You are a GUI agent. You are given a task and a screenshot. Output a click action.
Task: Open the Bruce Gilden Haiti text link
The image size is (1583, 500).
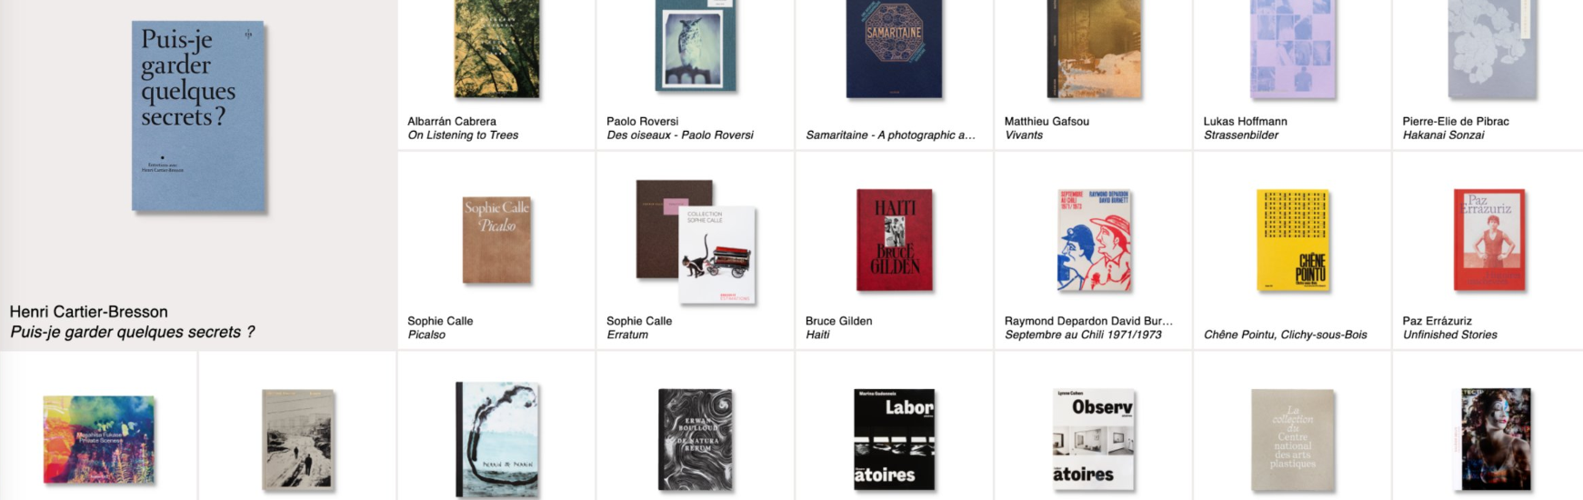pos(838,328)
